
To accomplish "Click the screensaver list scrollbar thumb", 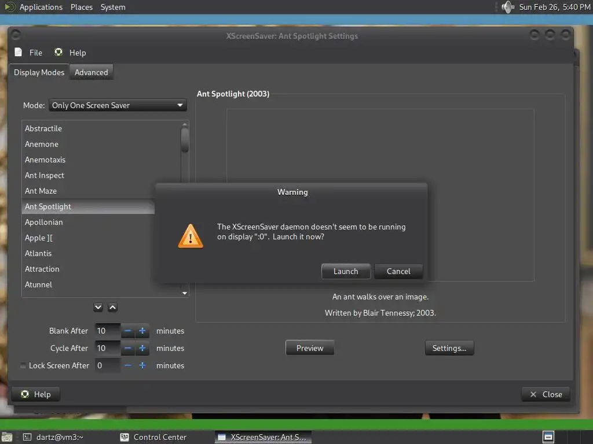I will point(185,140).
